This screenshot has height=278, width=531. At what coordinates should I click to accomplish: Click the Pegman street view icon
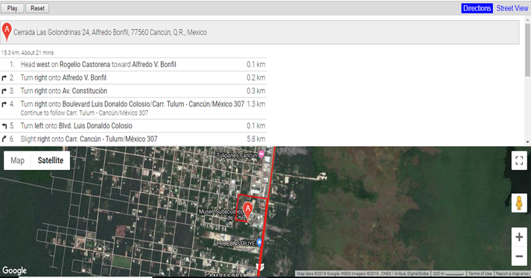[519, 203]
